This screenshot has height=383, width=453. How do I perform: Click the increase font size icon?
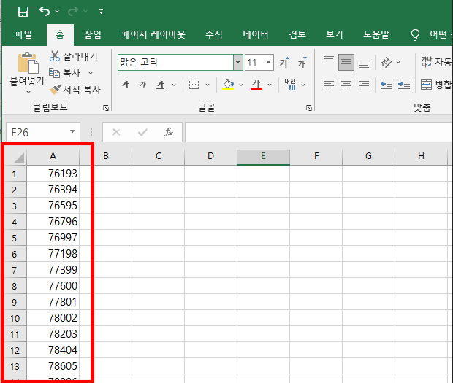pyautogui.click(x=284, y=62)
